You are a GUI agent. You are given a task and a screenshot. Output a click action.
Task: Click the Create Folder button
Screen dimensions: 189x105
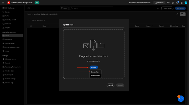click(167, 8)
